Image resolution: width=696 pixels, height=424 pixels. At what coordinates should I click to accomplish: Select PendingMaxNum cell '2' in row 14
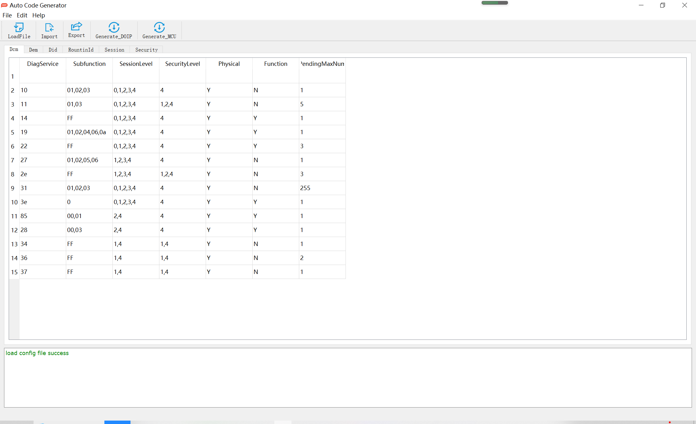[322, 258]
